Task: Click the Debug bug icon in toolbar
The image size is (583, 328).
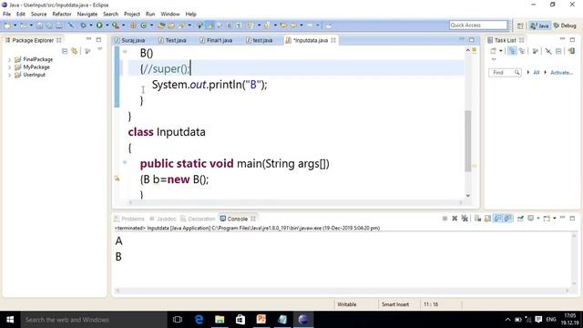Action: click(x=83, y=26)
